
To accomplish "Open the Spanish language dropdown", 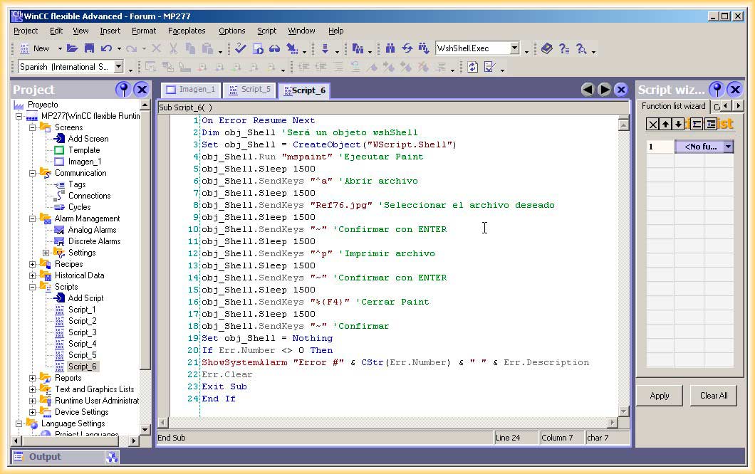I will pos(118,67).
